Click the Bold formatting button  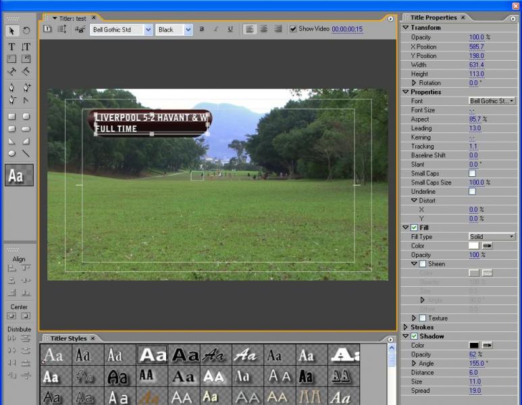tap(201, 29)
